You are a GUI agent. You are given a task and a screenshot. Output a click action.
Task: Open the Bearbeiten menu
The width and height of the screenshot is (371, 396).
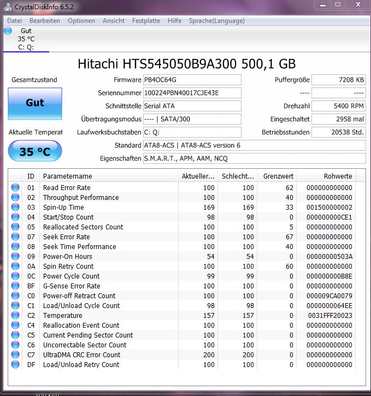point(45,21)
